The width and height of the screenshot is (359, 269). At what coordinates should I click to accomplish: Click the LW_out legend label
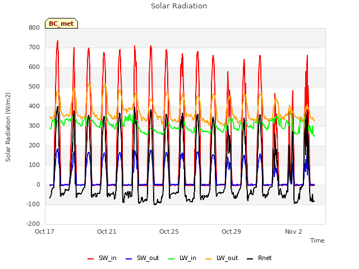(x=227, y=258)
